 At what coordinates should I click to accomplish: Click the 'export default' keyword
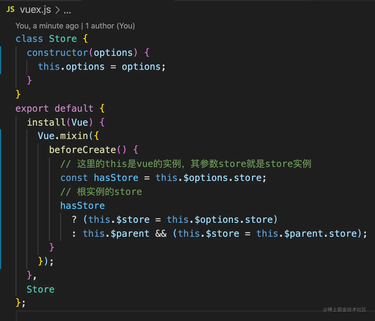54,108
